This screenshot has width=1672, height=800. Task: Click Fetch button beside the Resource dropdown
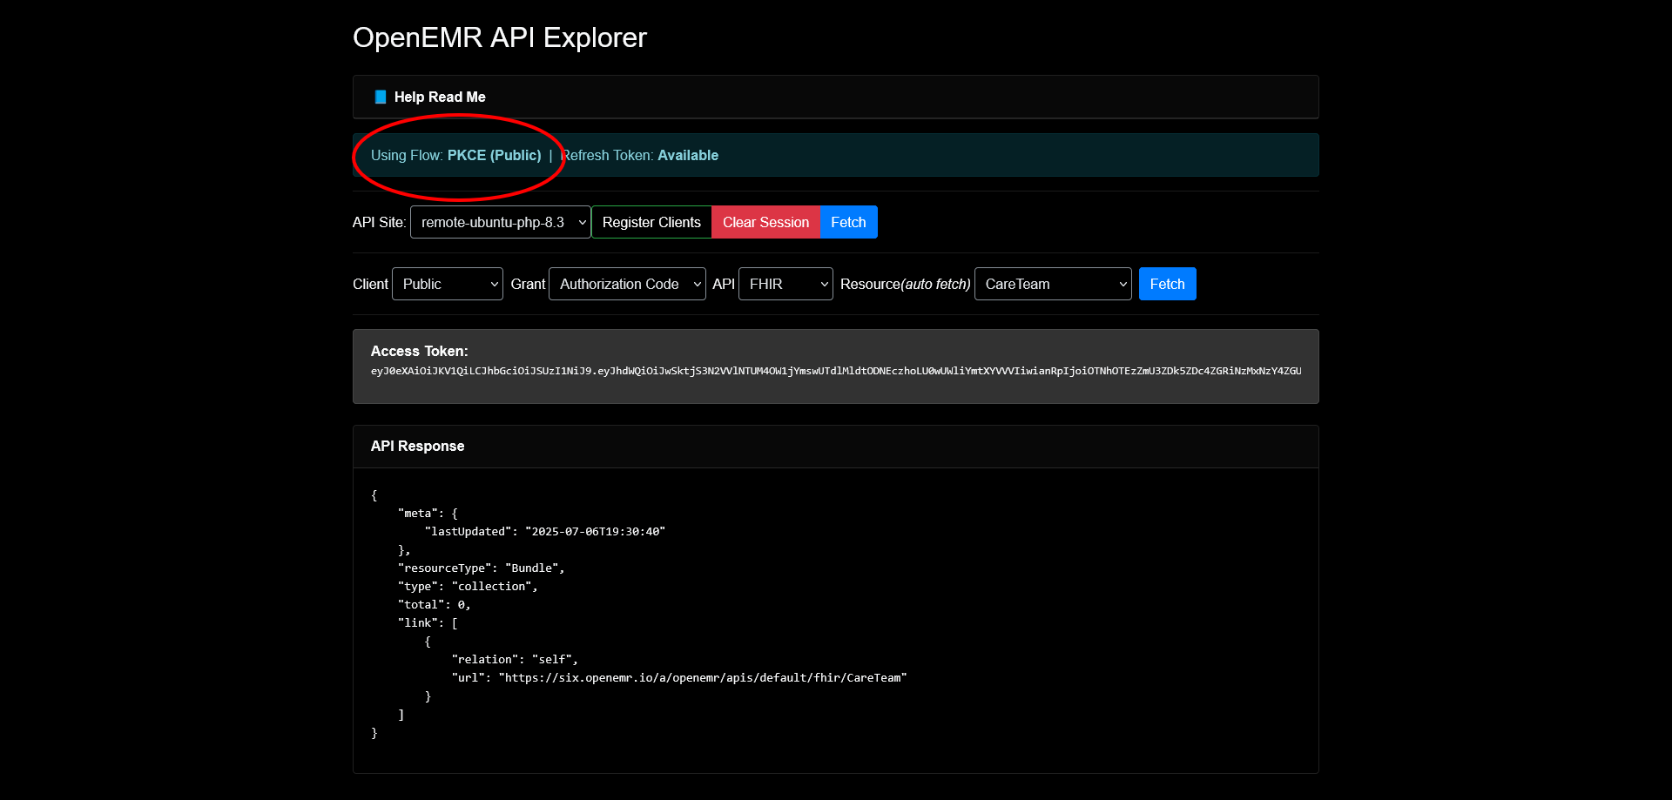1167,284
